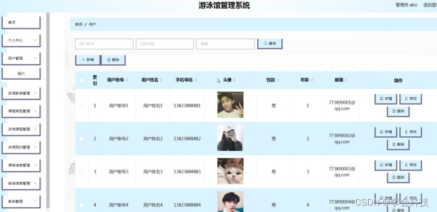Check the box for row 用户账号3
The width and height of the screenshot is (437, 212).
coord(81,172)
